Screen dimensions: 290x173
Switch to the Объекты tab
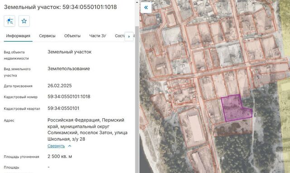click(72, 36)
